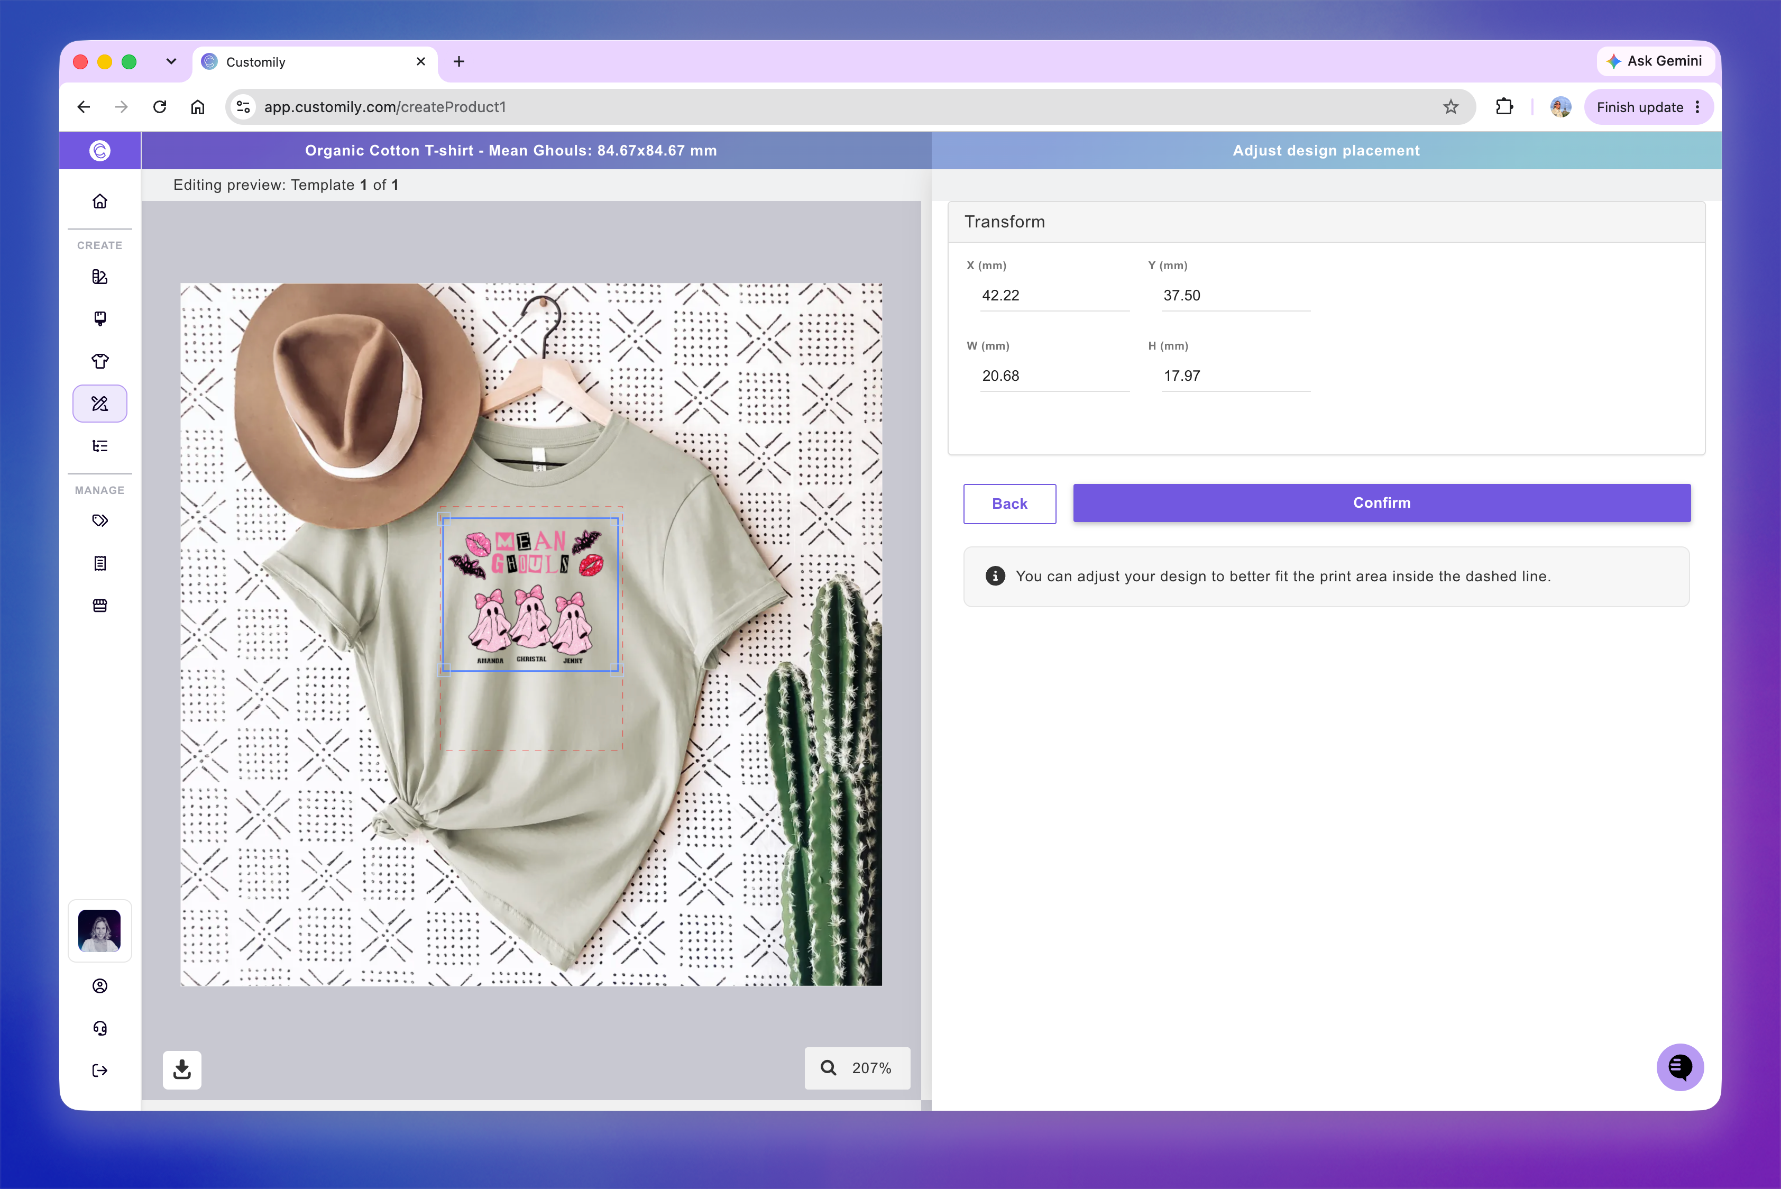Click the profile photo thumbnail in sidebar
Image resolution: width=1781 pixels, height=1189 pixels.
(x=99, y=930)
